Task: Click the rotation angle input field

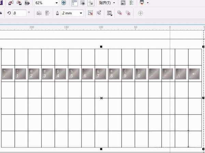Action: 20,13
